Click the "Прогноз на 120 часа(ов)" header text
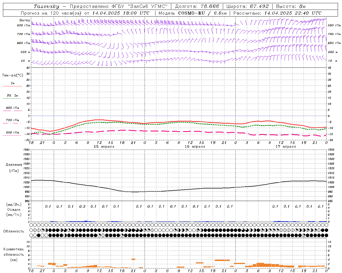The image size is (342, 273). pyautogui.click(x=51, y=13)
